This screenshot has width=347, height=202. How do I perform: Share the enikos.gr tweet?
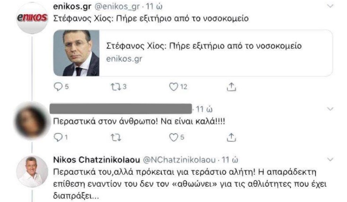click(x=232, y=87)
